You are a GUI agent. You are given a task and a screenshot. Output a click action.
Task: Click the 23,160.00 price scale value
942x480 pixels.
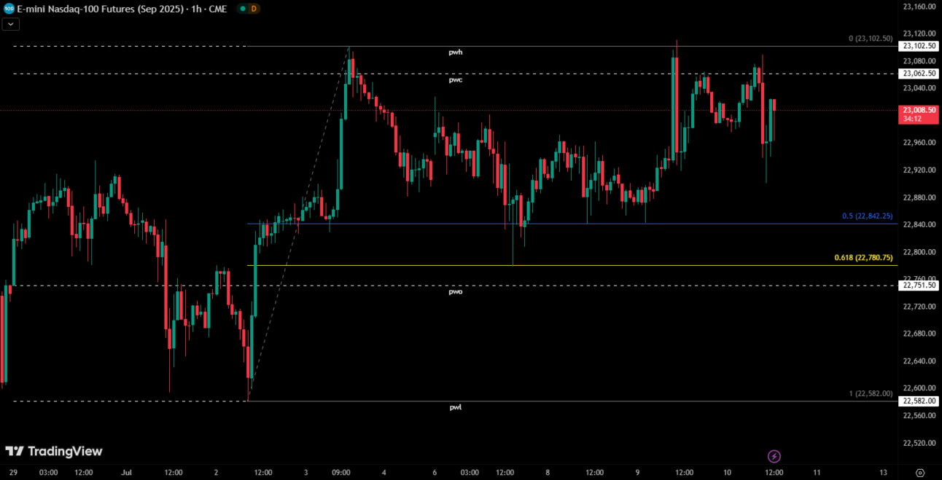point(919,7)
